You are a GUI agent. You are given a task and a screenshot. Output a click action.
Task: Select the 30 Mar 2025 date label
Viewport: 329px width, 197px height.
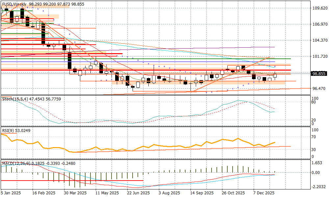pos(75,193)
